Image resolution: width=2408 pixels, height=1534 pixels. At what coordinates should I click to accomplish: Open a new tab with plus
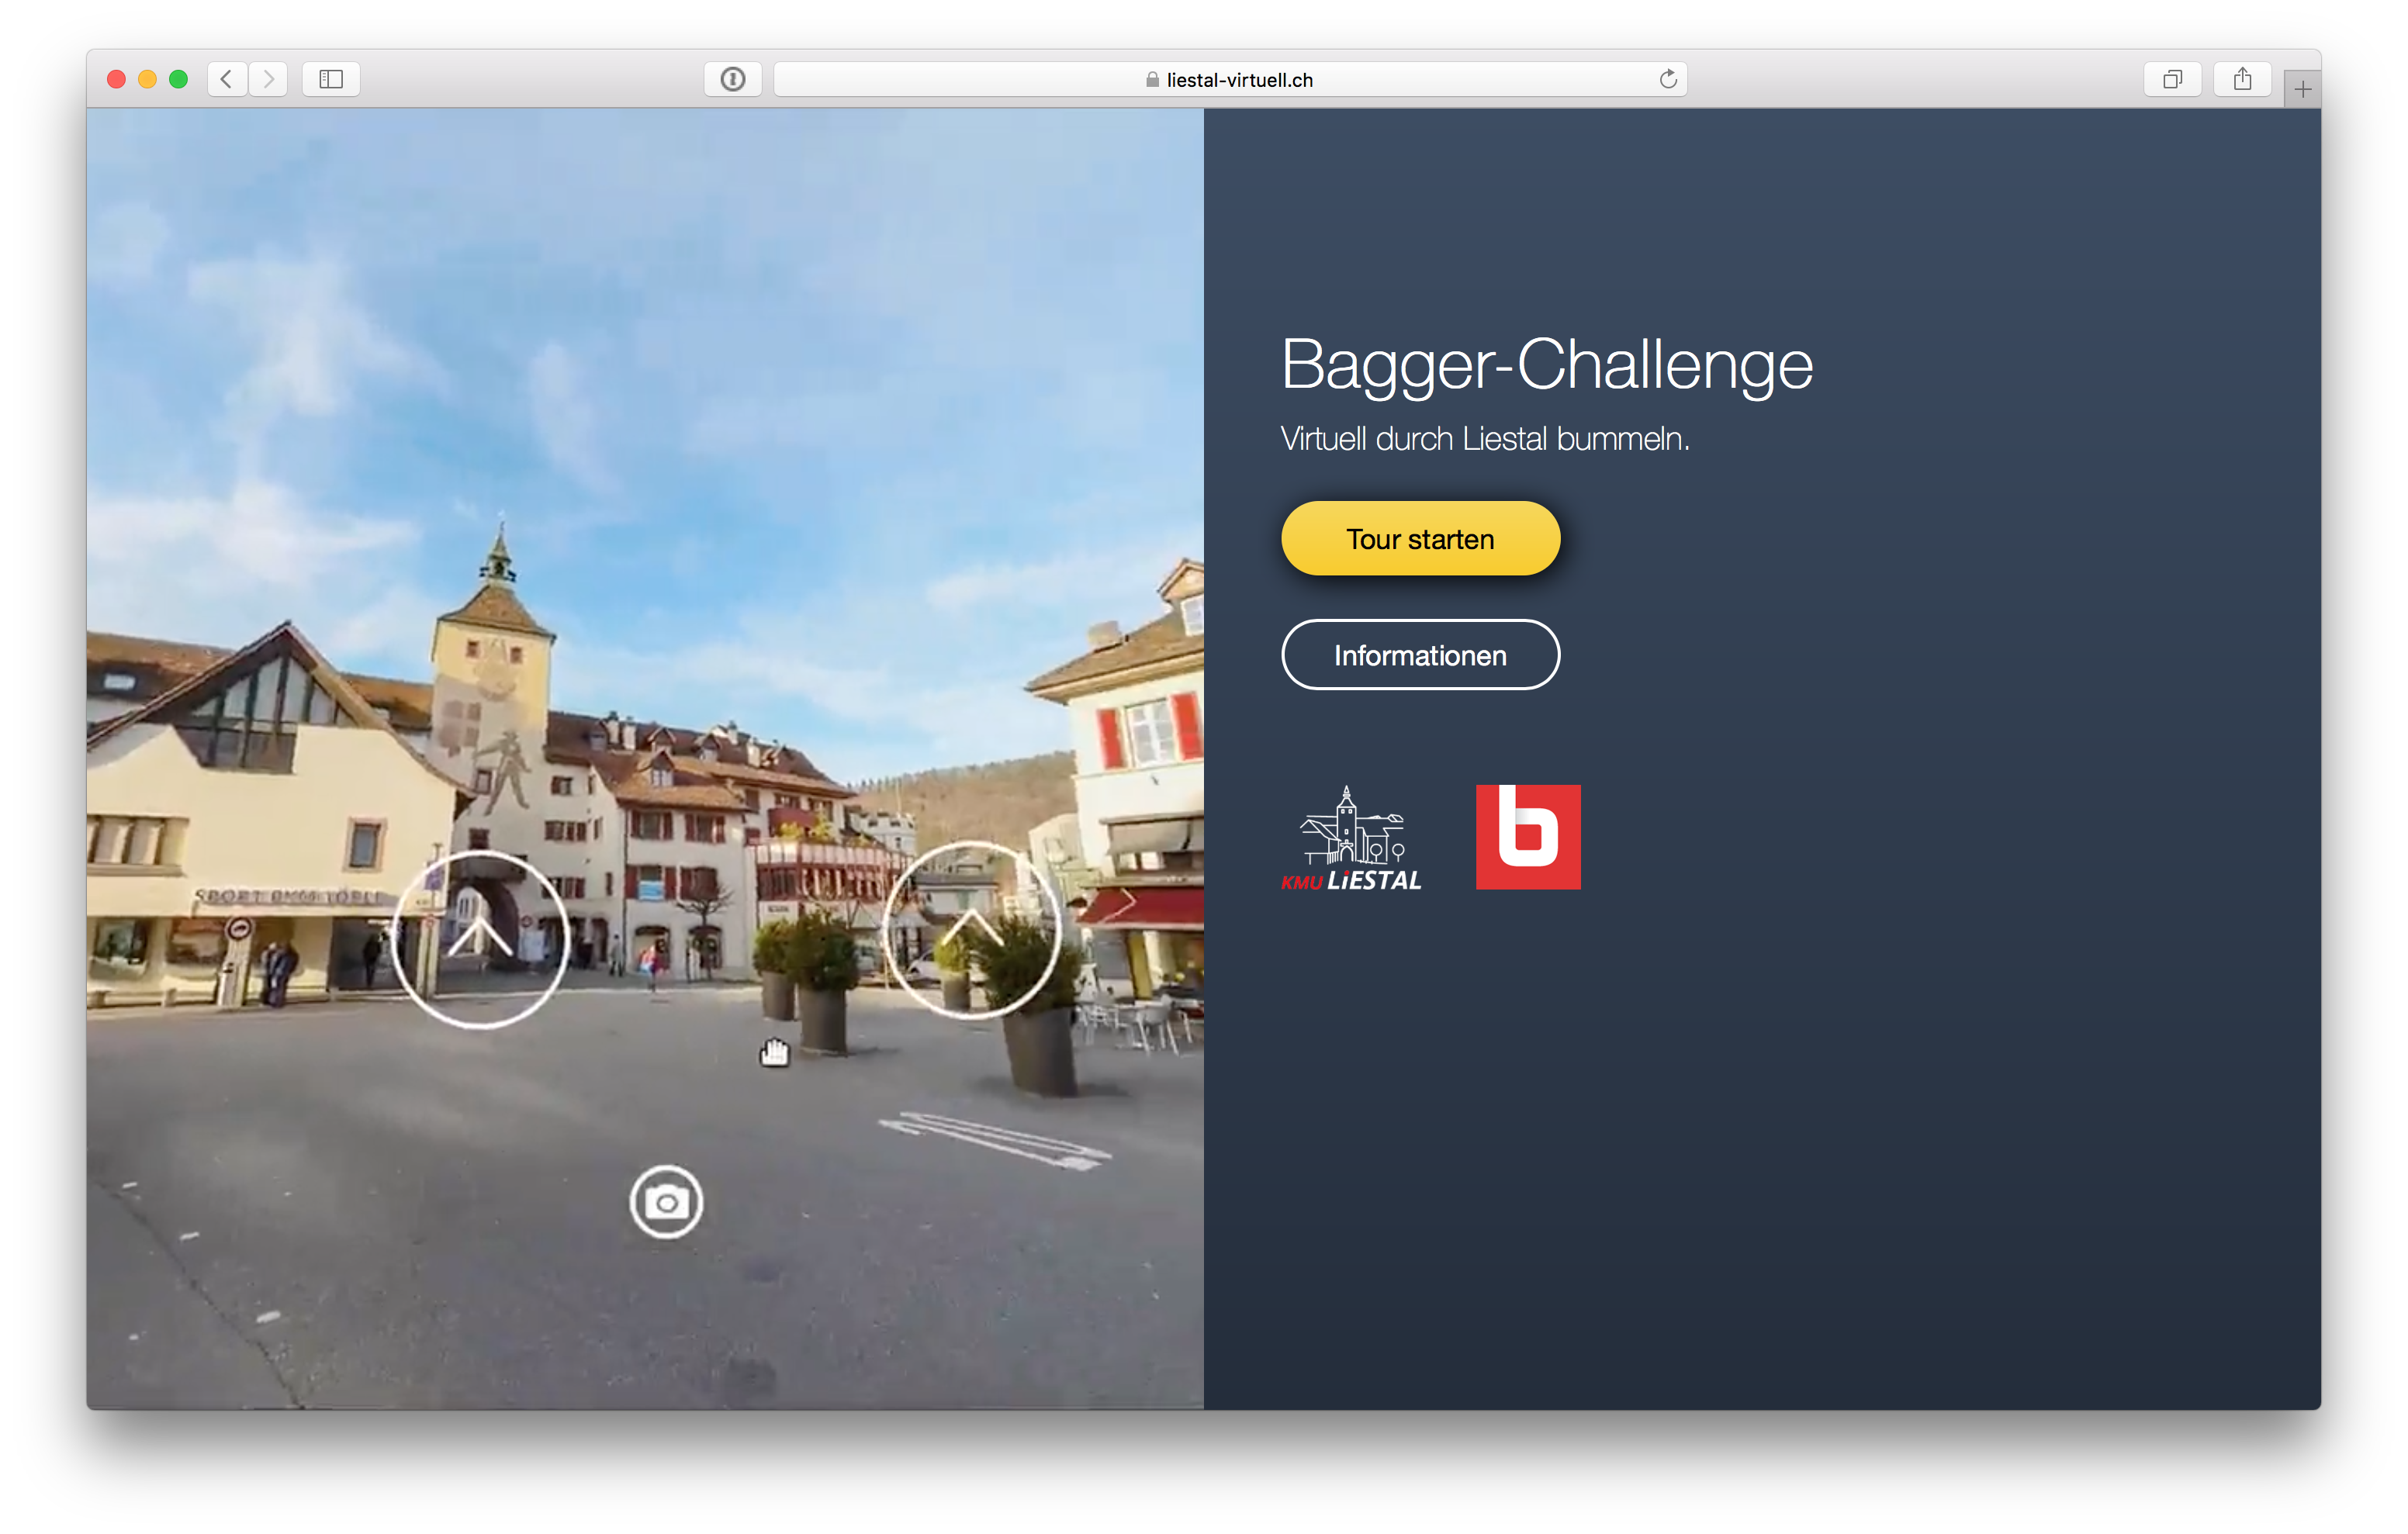2302,90
